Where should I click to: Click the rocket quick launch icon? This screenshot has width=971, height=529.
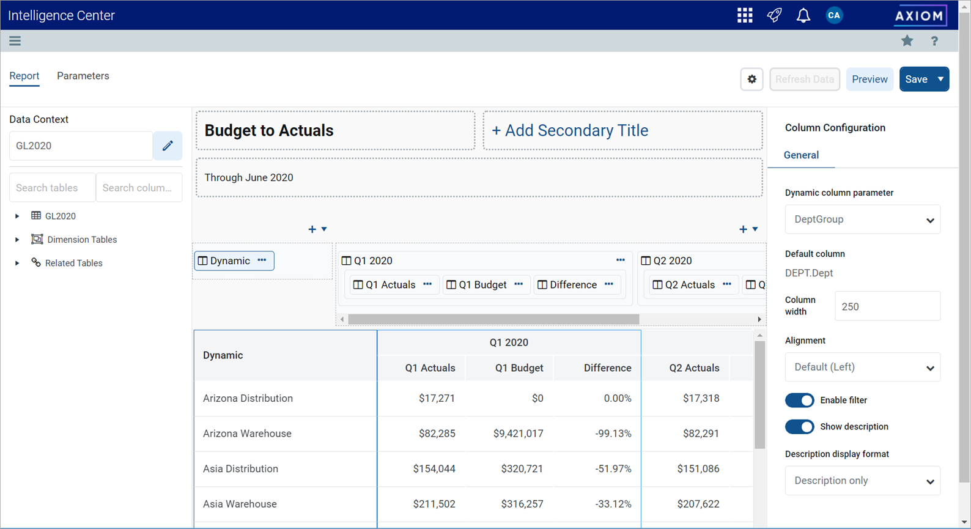(x=774, y=15)
